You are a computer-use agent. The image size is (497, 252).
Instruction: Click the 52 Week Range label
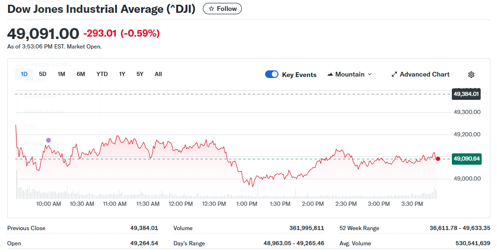(x=359, y=228)
